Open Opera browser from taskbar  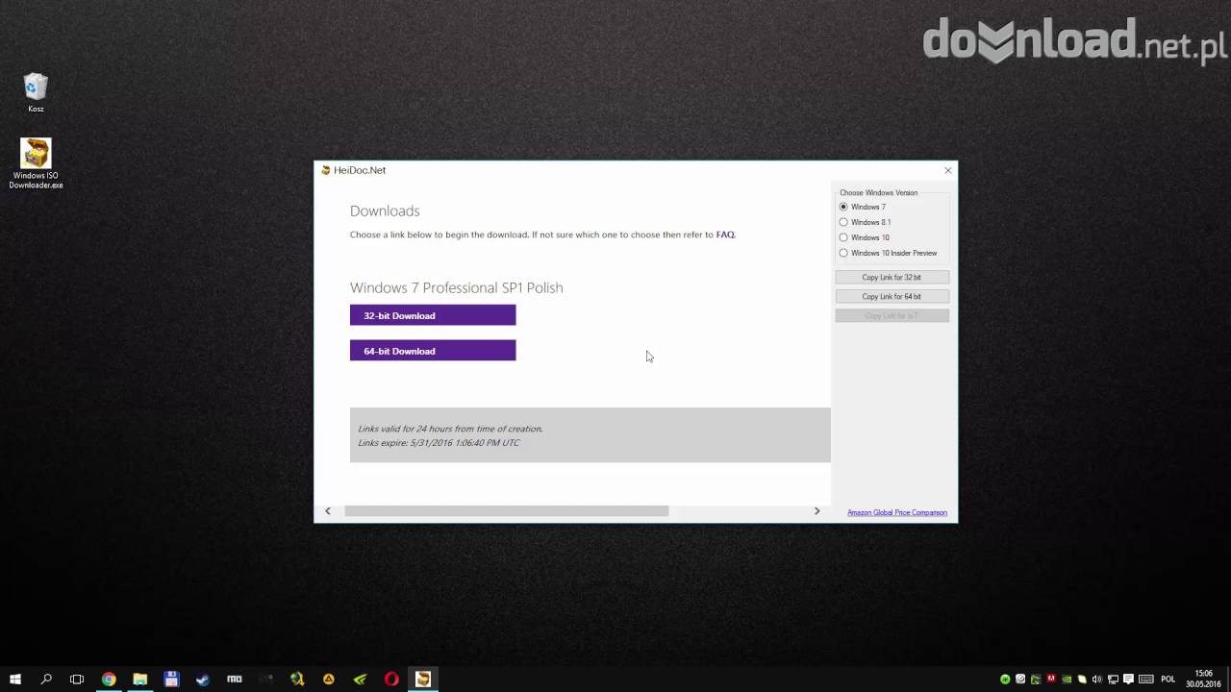[x=391, y=680]
